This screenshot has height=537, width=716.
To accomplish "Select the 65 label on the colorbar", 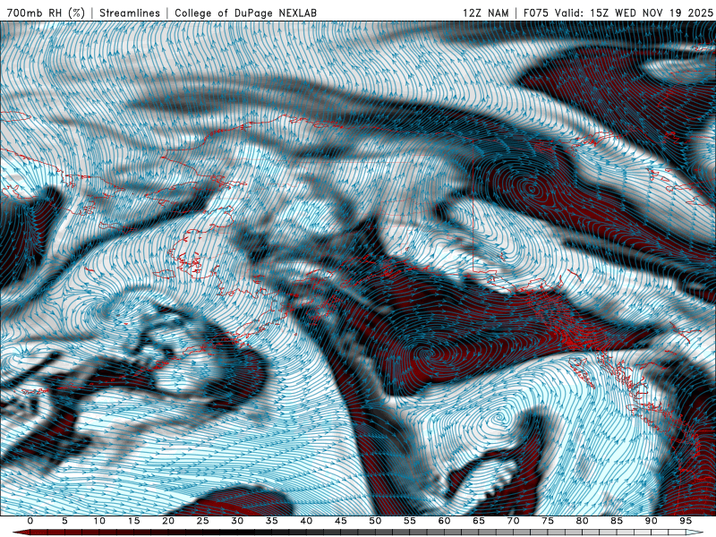I will (479, 521).
